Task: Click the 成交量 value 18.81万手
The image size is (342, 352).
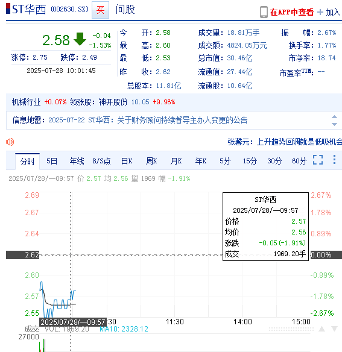Action: coord(243,33)
